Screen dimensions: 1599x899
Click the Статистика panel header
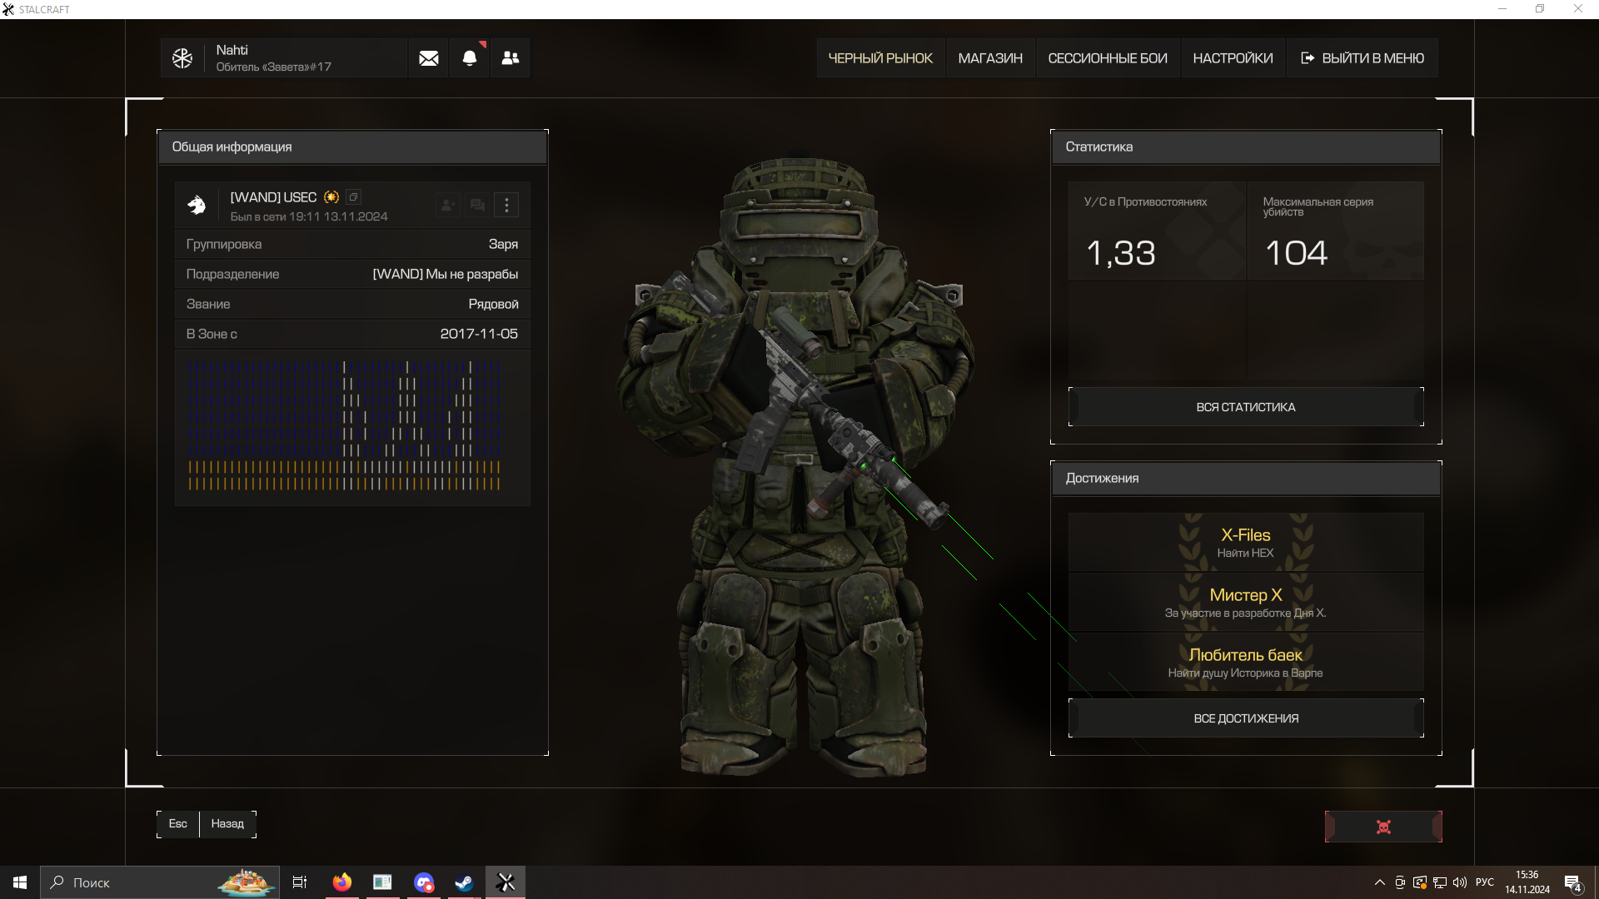1246,147
